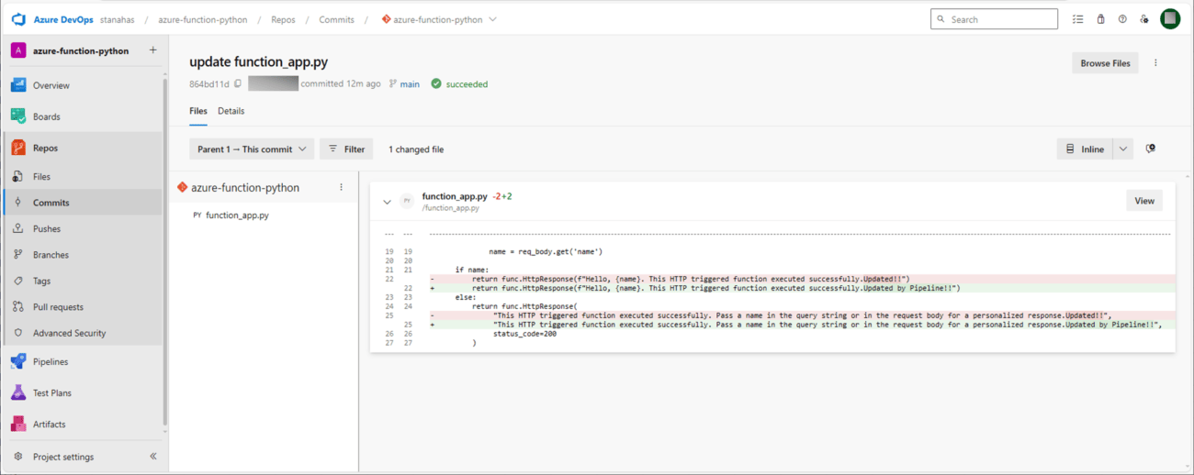Open the Pull requests icon
1194x475 pixels.
point(18,307)
